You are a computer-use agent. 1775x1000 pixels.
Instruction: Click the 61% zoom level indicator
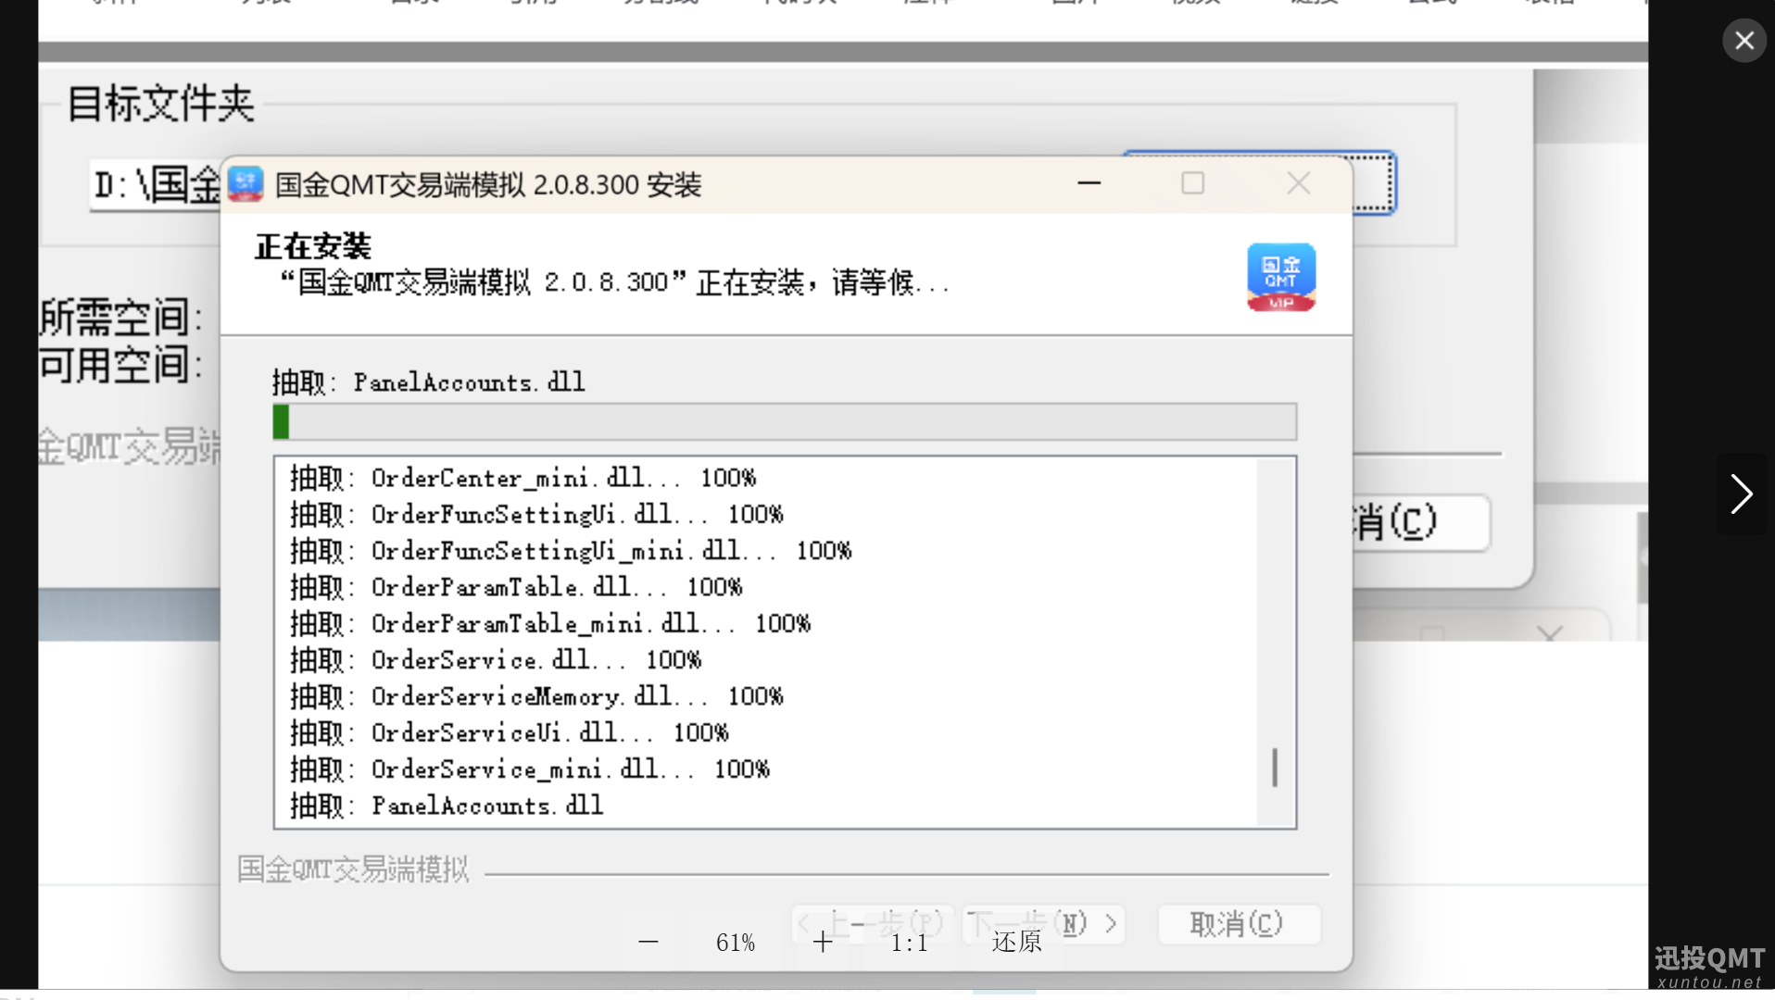[x=736, y=943]
